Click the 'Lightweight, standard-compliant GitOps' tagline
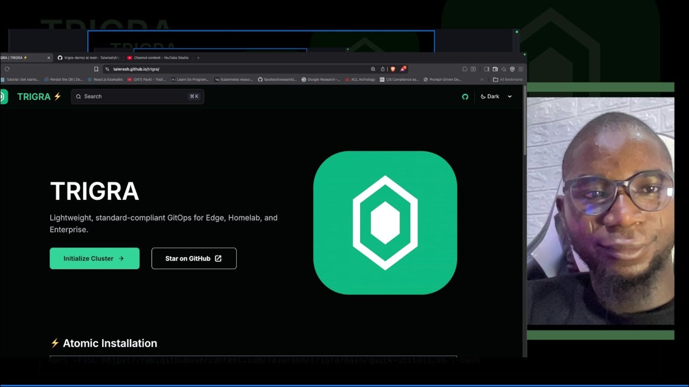Viewport: 689px width, 387px height. [164, 224]
